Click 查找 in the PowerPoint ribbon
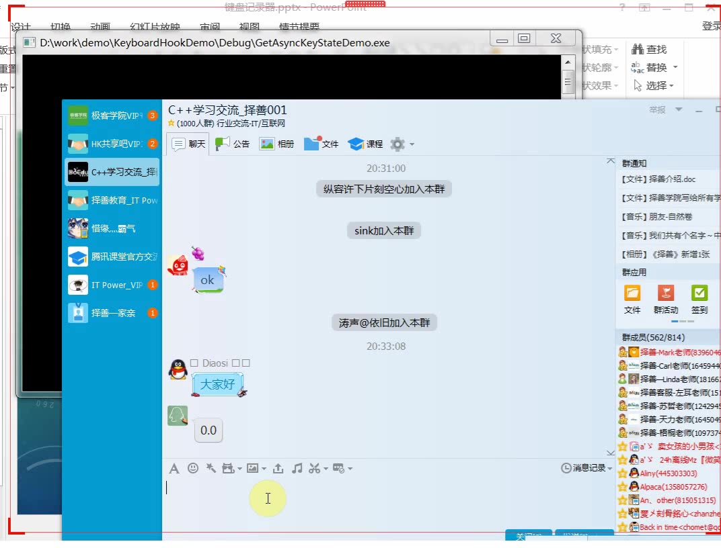Viewport: 721px width, 548px height. tap(650, 49)
